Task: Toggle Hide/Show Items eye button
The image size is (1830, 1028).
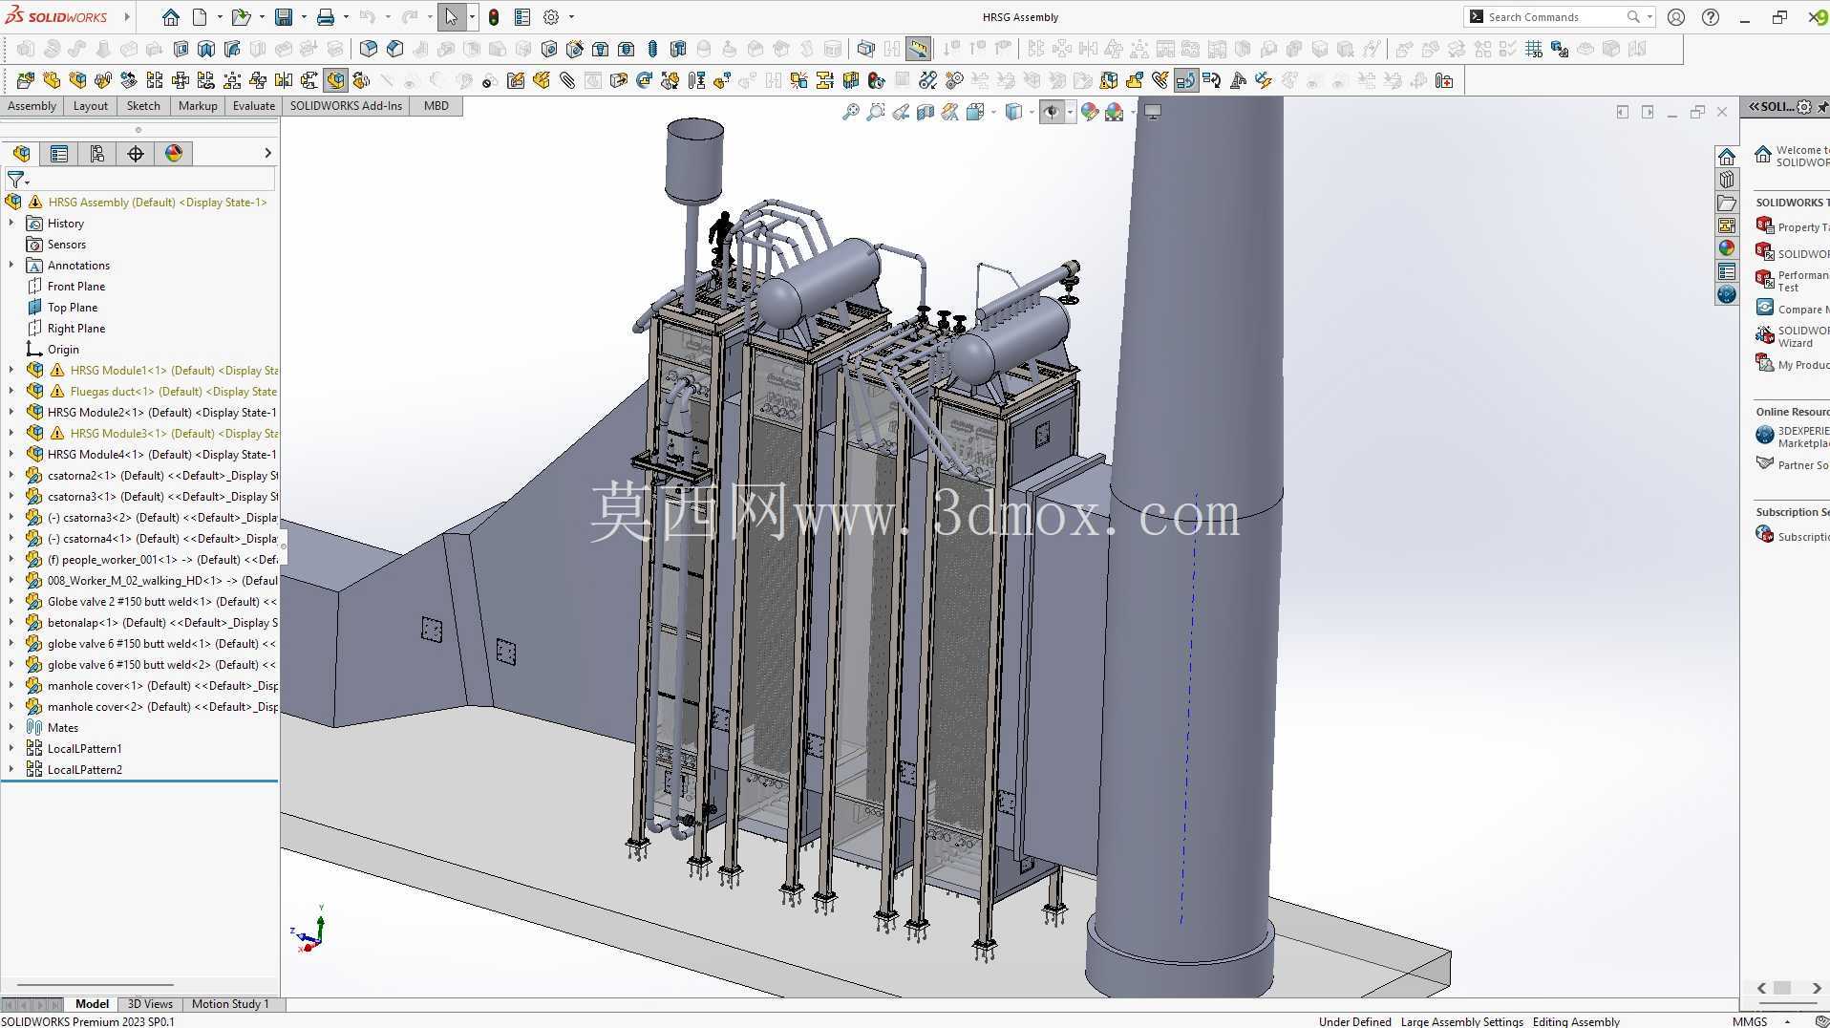Action: [1052, 113]
